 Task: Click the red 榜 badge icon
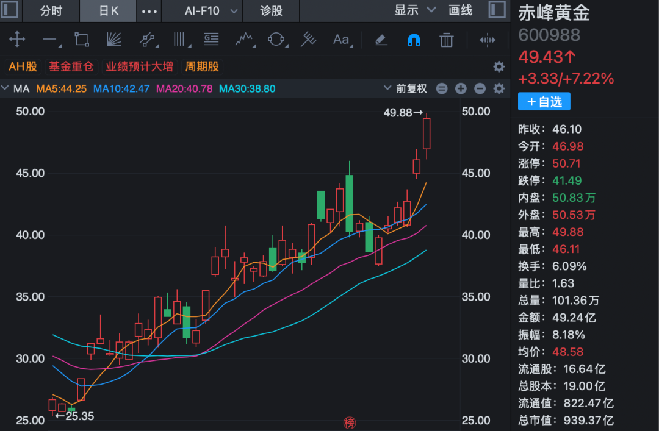click(x=349, y=422)
